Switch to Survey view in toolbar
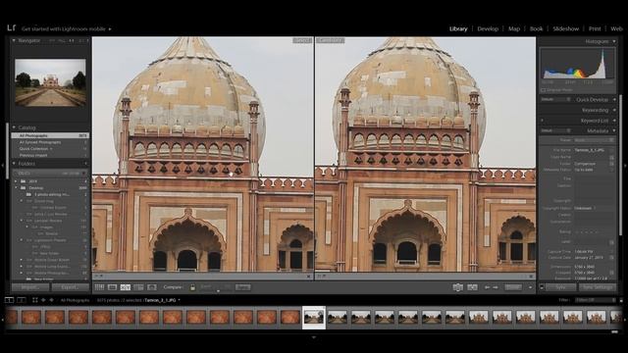The image size is (628, 353). 138,287
